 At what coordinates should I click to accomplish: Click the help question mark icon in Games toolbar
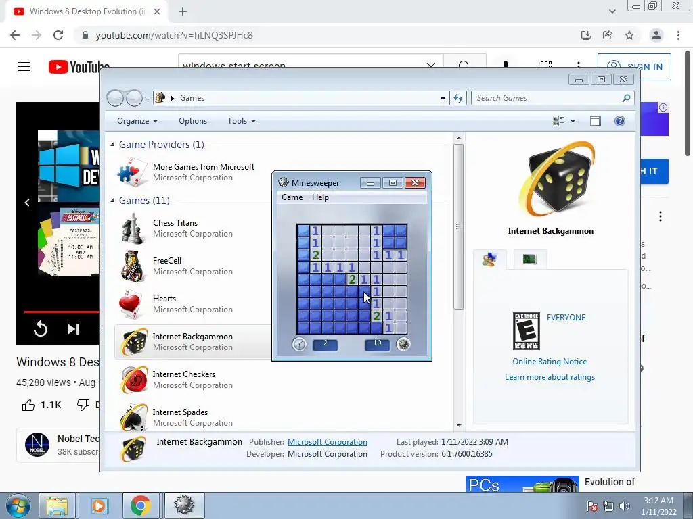point(620,121)
